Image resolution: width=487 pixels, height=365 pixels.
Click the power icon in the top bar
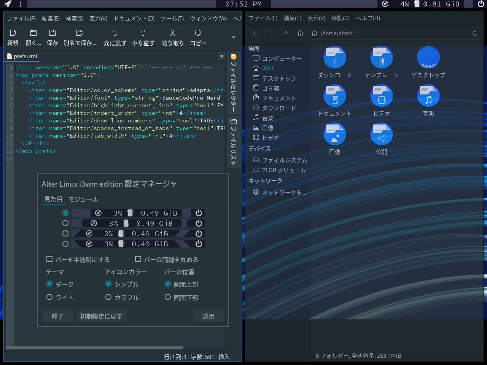tap(481, 4)
